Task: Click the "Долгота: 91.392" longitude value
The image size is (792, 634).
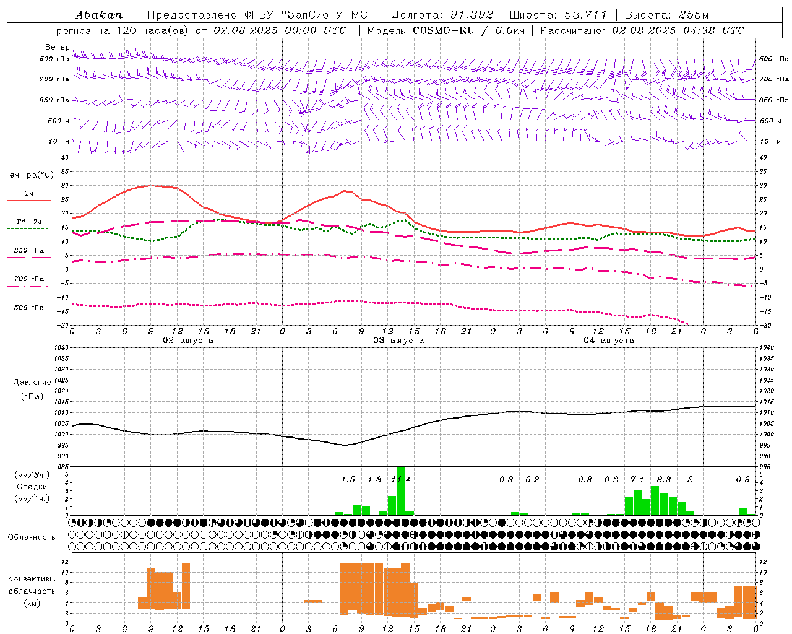Action: [442, 14]
